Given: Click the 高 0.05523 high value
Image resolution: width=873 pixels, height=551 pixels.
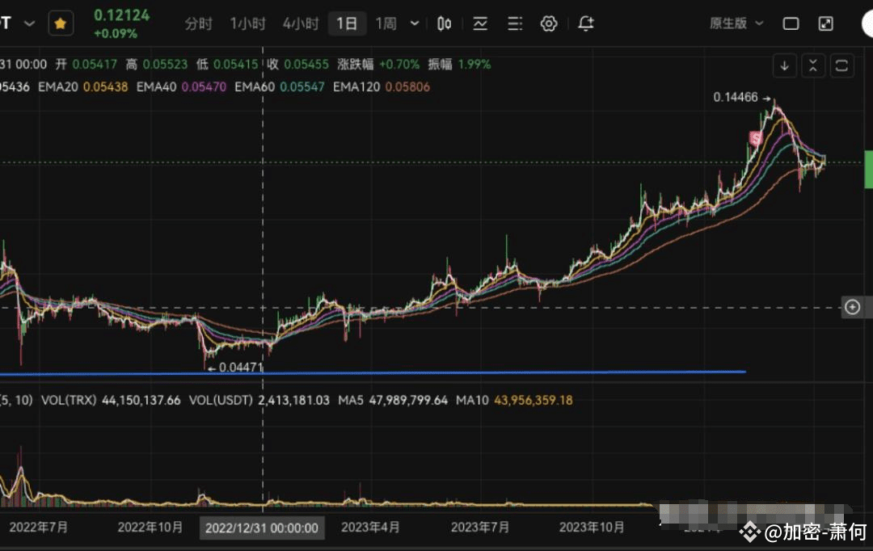Looking at the screenshot, I should tap(157, 65).
